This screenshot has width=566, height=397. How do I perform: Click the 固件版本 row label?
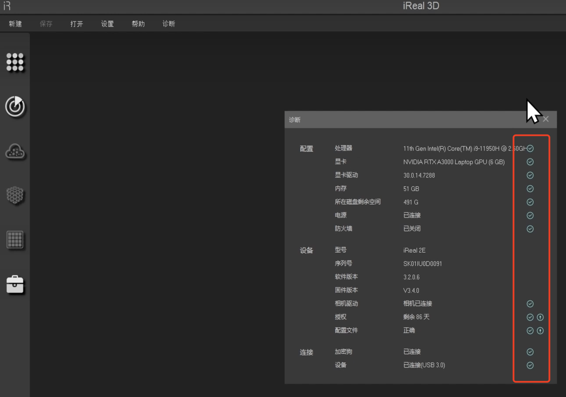pos(346,290)
